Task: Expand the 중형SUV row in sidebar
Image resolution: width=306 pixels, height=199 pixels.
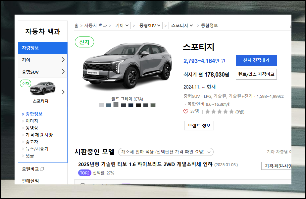Action: tap(43, 72)
